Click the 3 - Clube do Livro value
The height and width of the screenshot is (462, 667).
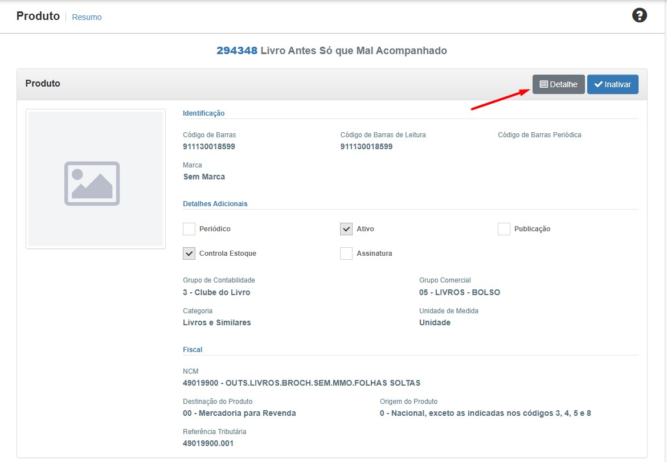[216, 292]
